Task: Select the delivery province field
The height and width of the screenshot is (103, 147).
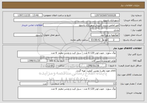Action: point(105,35)
